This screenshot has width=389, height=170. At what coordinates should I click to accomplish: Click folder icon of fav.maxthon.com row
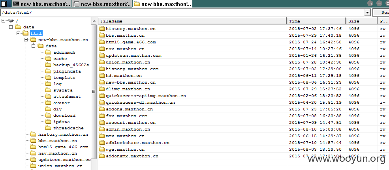(x=102, y=116)
